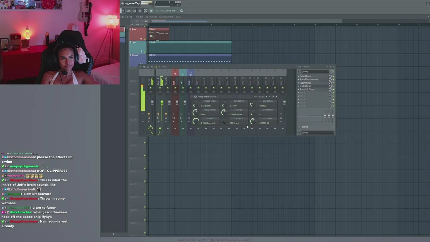
Task: Toggle the Lead track mute LED
Action: (145, 52)
